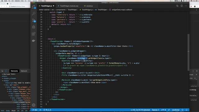Screen dimensions: 199x112
Task: Click the src breadcrumb
Action: pyautogui.click(x=53, y=10)
